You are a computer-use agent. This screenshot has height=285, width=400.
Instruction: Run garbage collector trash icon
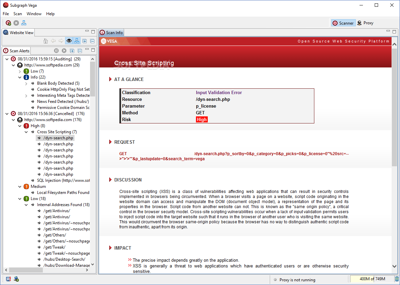397,279
